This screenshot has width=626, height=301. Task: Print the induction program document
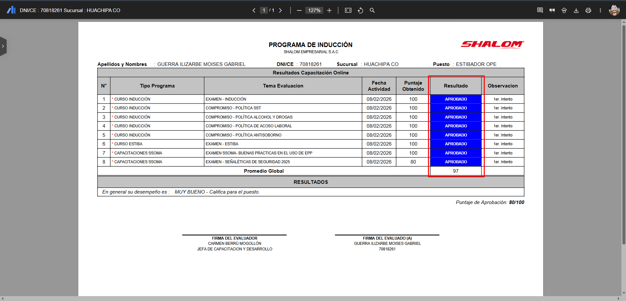pos(588,10)
